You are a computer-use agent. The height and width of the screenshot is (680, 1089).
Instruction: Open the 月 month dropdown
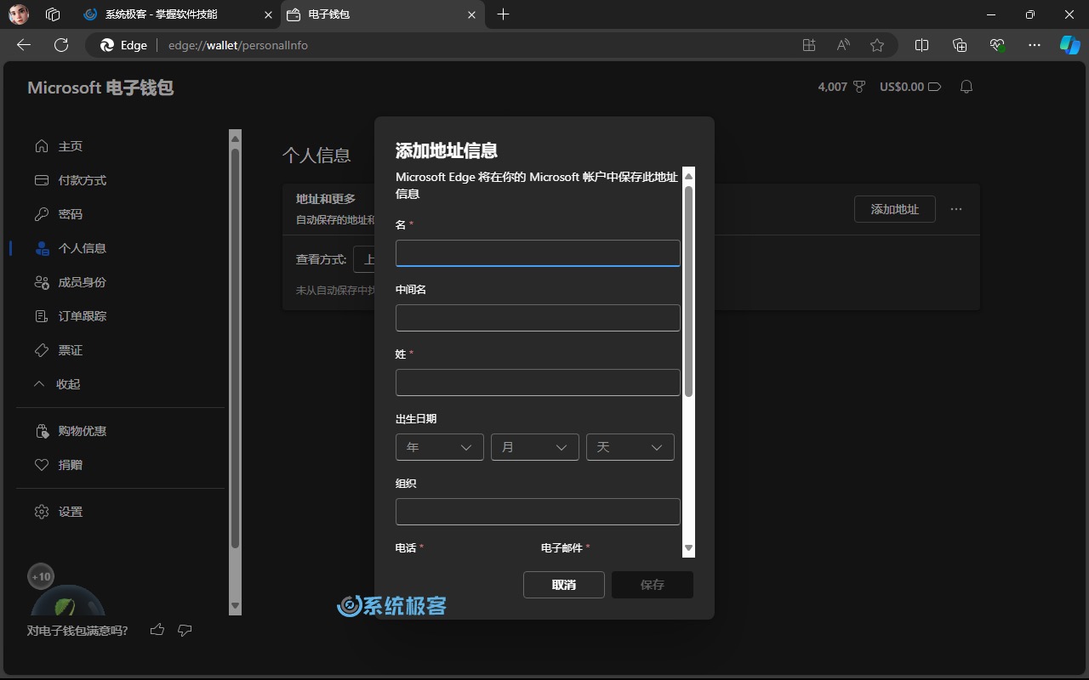pos(535,447)
